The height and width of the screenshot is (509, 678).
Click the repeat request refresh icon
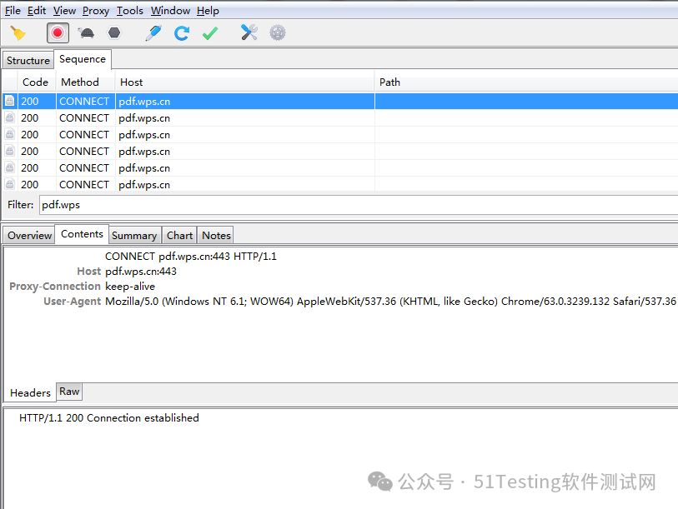click(182, 32)
